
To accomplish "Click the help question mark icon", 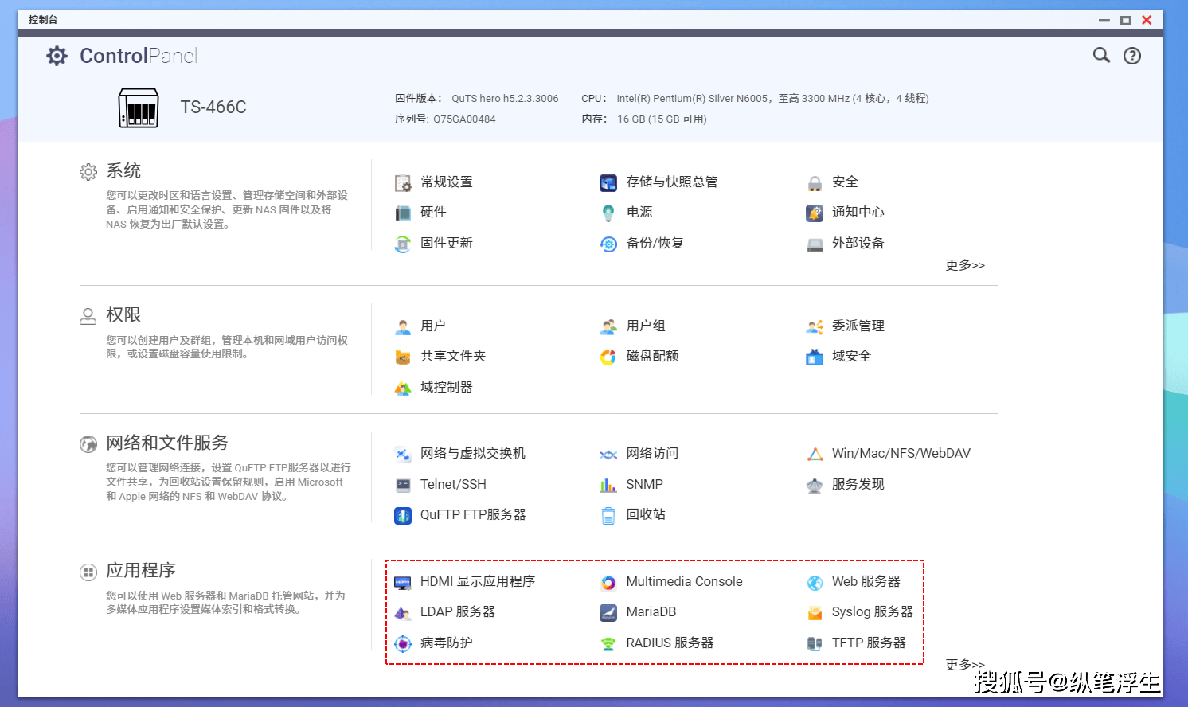I will tap(1132, 56).
